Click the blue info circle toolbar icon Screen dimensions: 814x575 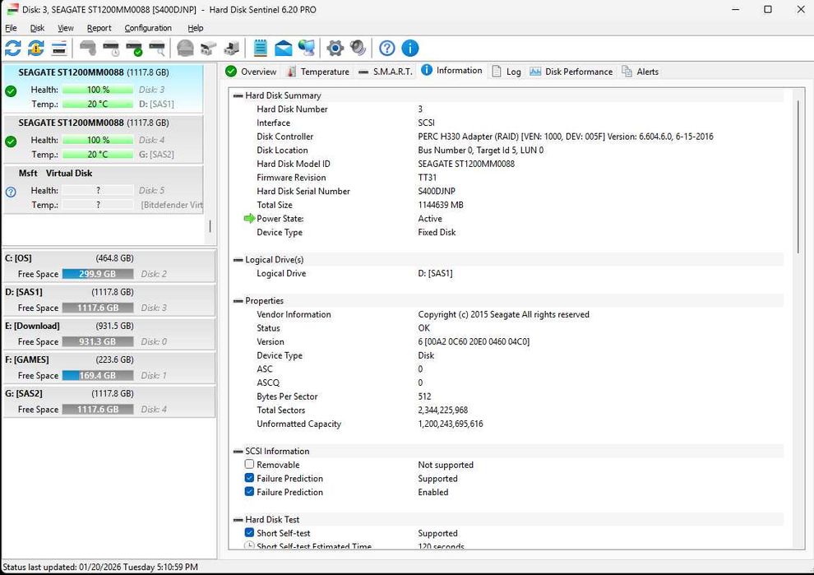click(x=410, y=49)
